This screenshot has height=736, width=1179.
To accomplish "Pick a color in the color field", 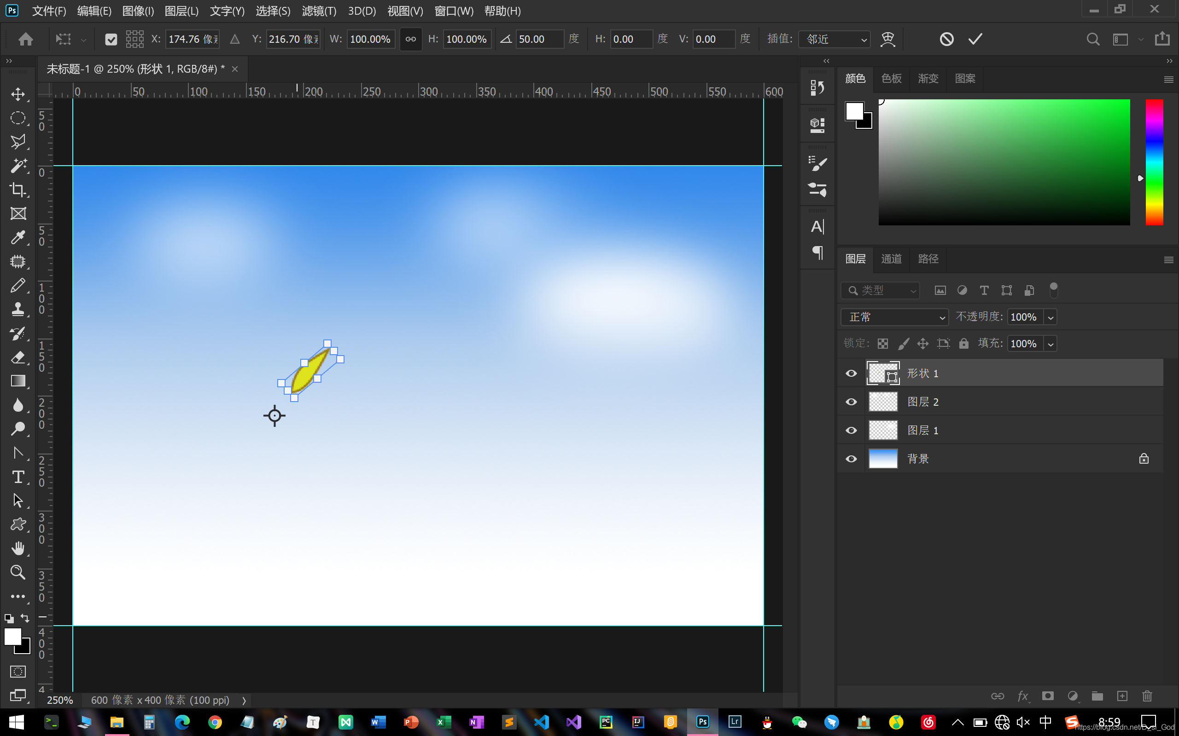I will [x=1004, y=162].
